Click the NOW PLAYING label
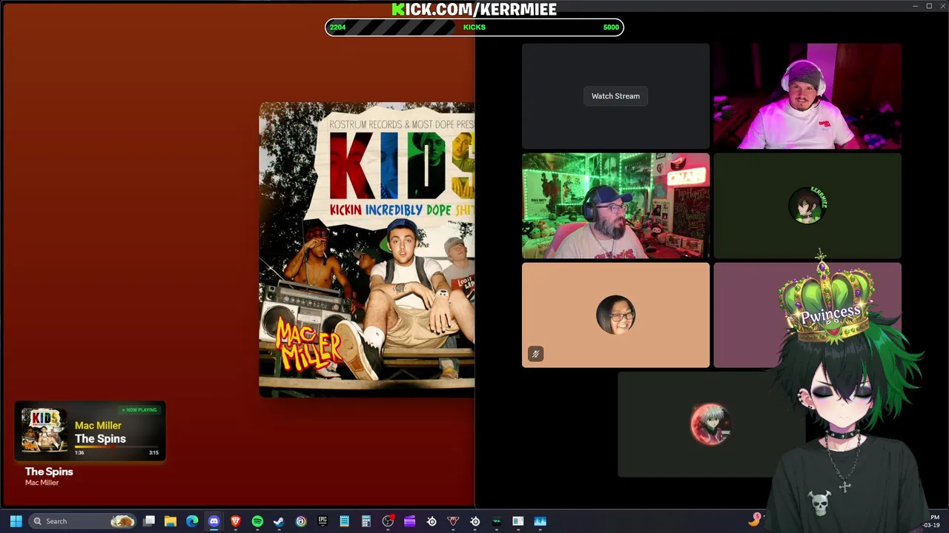The width and height of the screenshot is (949, 533). pos(139,410)
